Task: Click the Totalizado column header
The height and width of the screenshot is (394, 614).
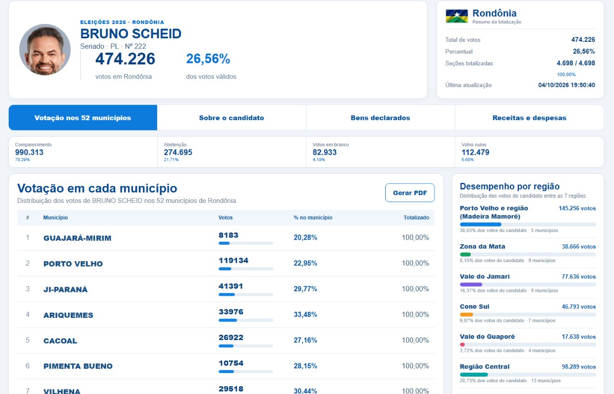Action: 416,218
